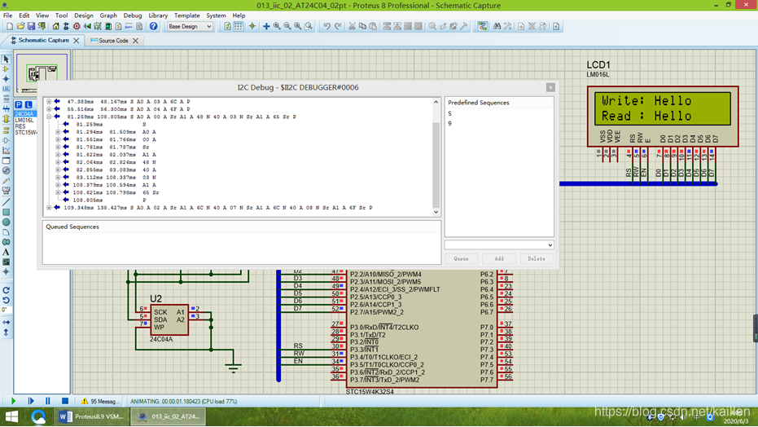Click the P pick devices button
This screenshot has height=427, width=758.
point(19,105)
